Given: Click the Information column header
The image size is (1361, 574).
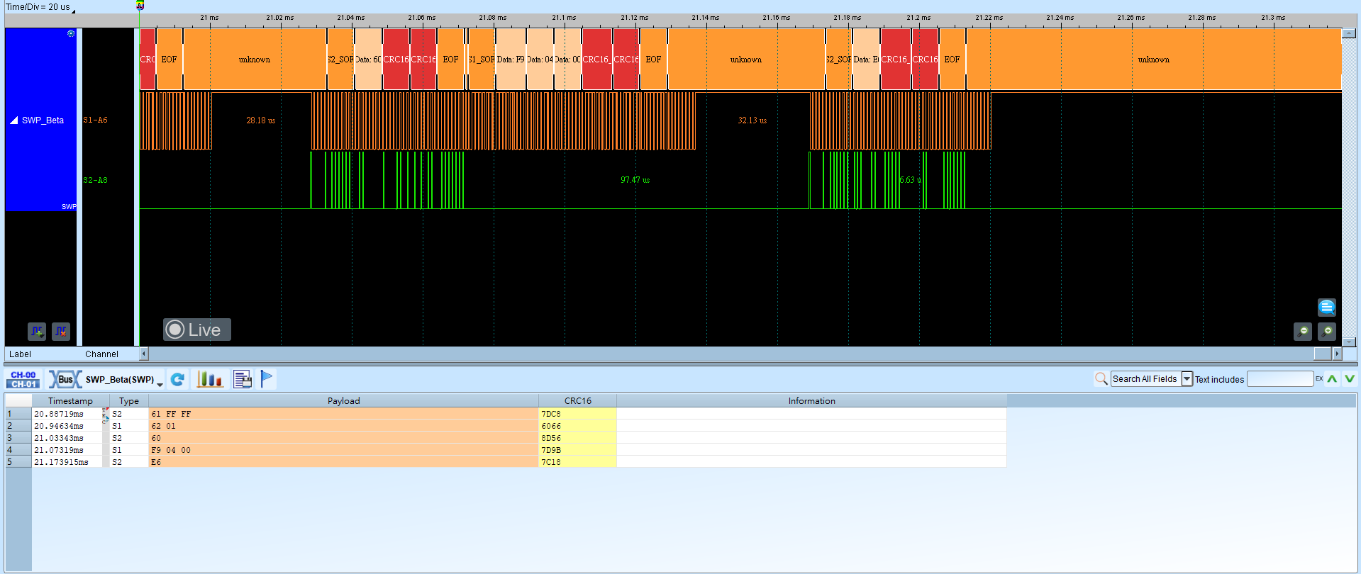Looking at the screenshot, I should point(812,401).
